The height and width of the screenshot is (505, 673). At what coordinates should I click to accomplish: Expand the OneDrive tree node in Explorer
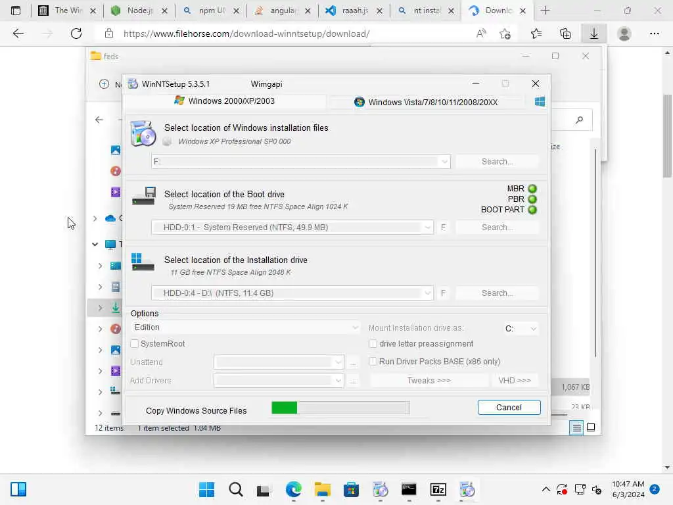(95, 218)
